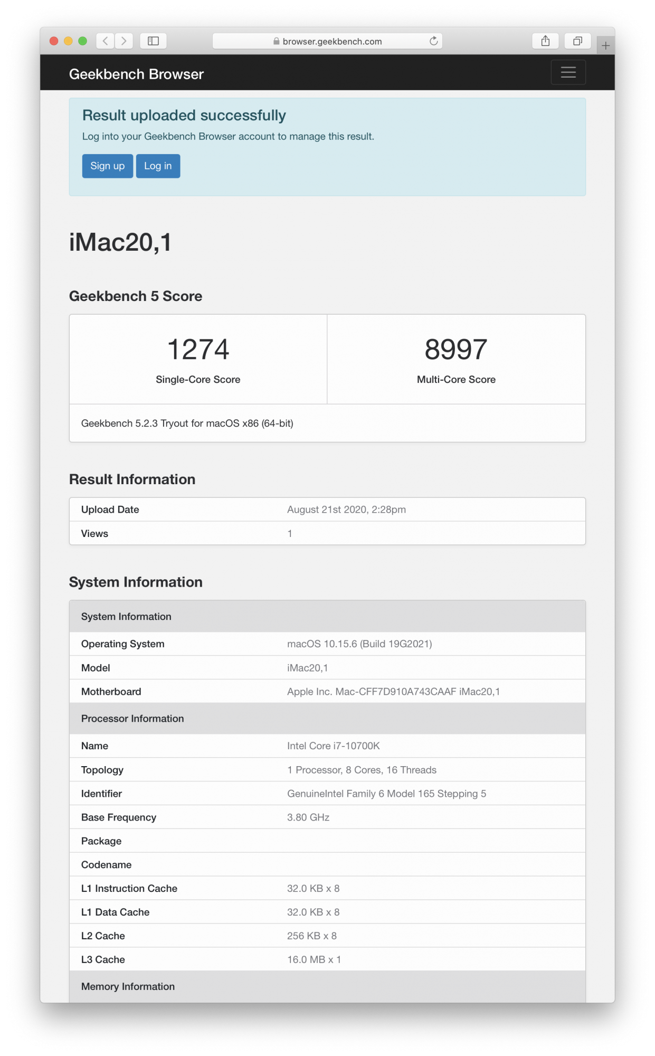Click the Package row label
The height and width of the screenshot is (1056, 655).
point(101,841)
